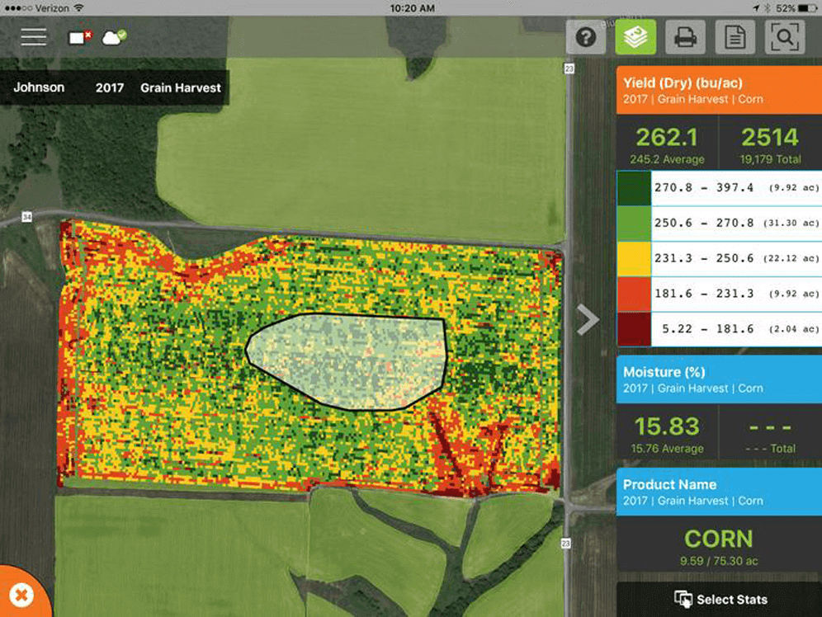Select the green map layers icon
Screen dimensions: 822x617
point(635,37)
